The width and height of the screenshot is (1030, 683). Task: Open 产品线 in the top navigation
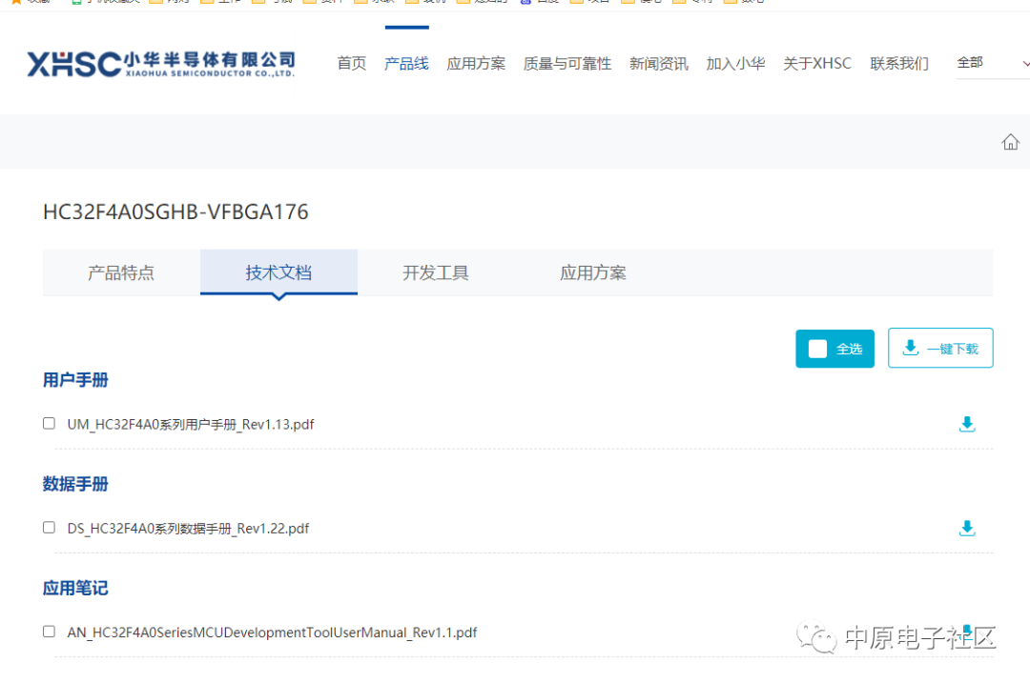point(406,64)
